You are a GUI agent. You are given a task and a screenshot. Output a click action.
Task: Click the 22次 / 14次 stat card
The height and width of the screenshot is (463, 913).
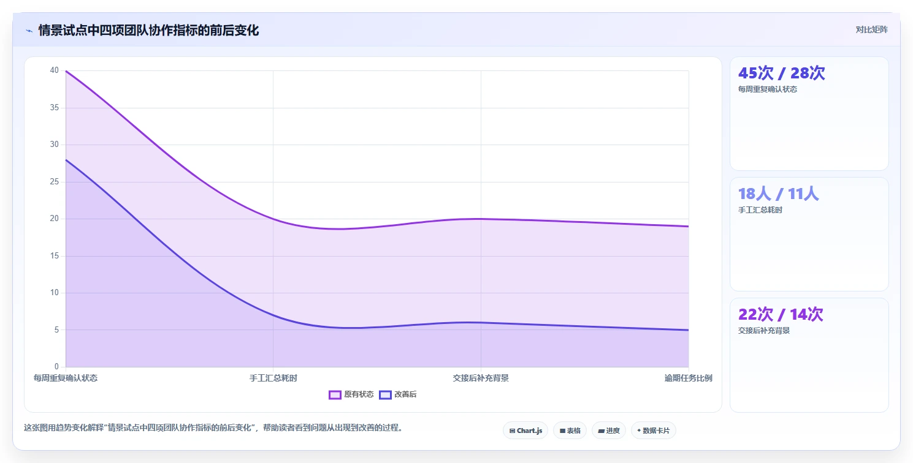[x=809, y=355]
